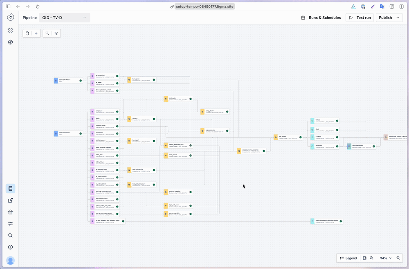Select the search icon in the left sidebar

coord(10,235)
